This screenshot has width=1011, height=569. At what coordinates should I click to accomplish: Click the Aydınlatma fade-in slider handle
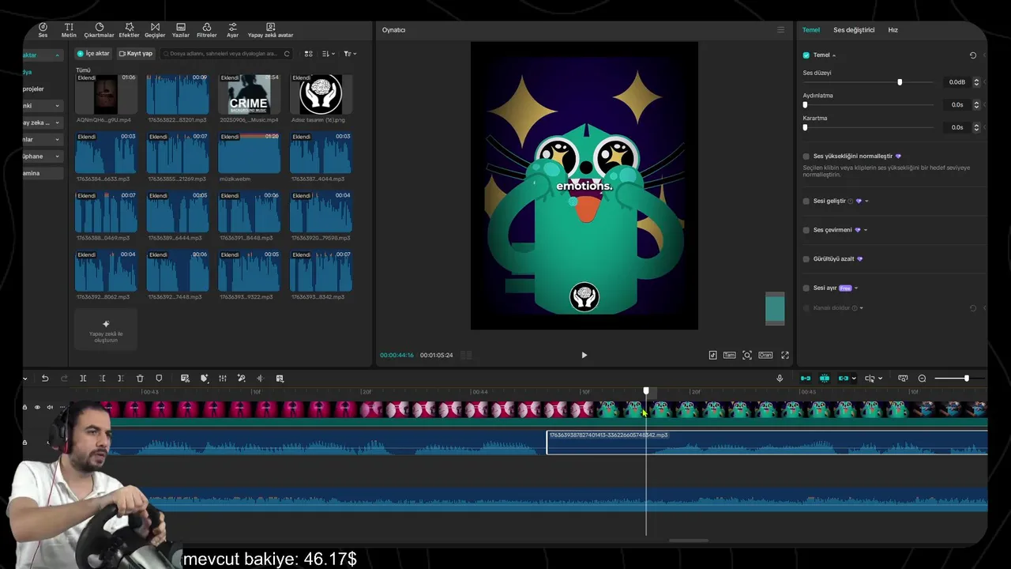click(x=806, y=105)
